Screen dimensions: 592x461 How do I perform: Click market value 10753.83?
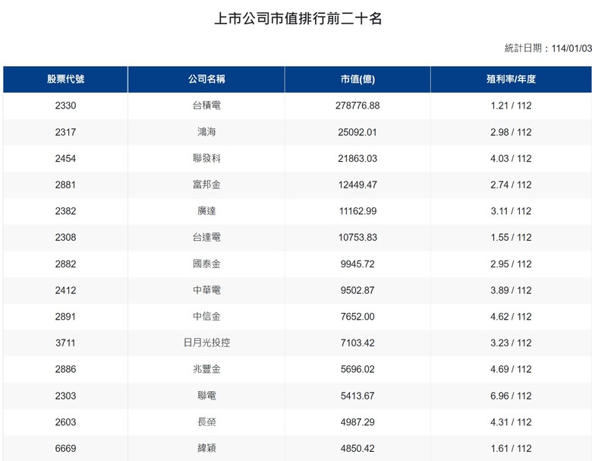click(x=357, y=238)
